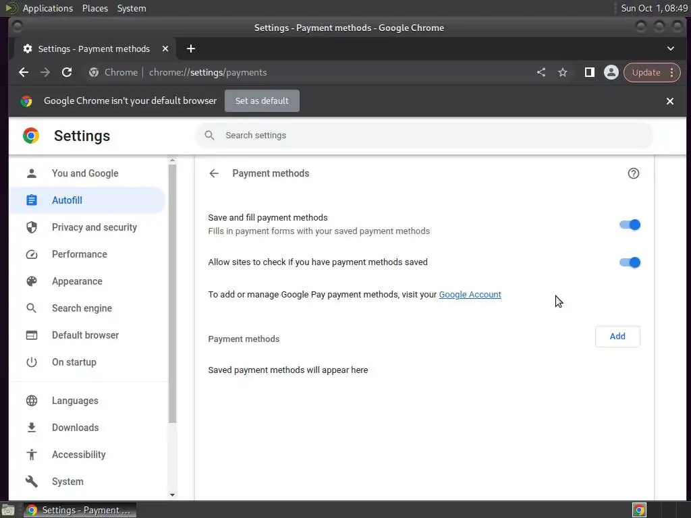Click sidebar scroll up arrow

click(x=172, y=161)
